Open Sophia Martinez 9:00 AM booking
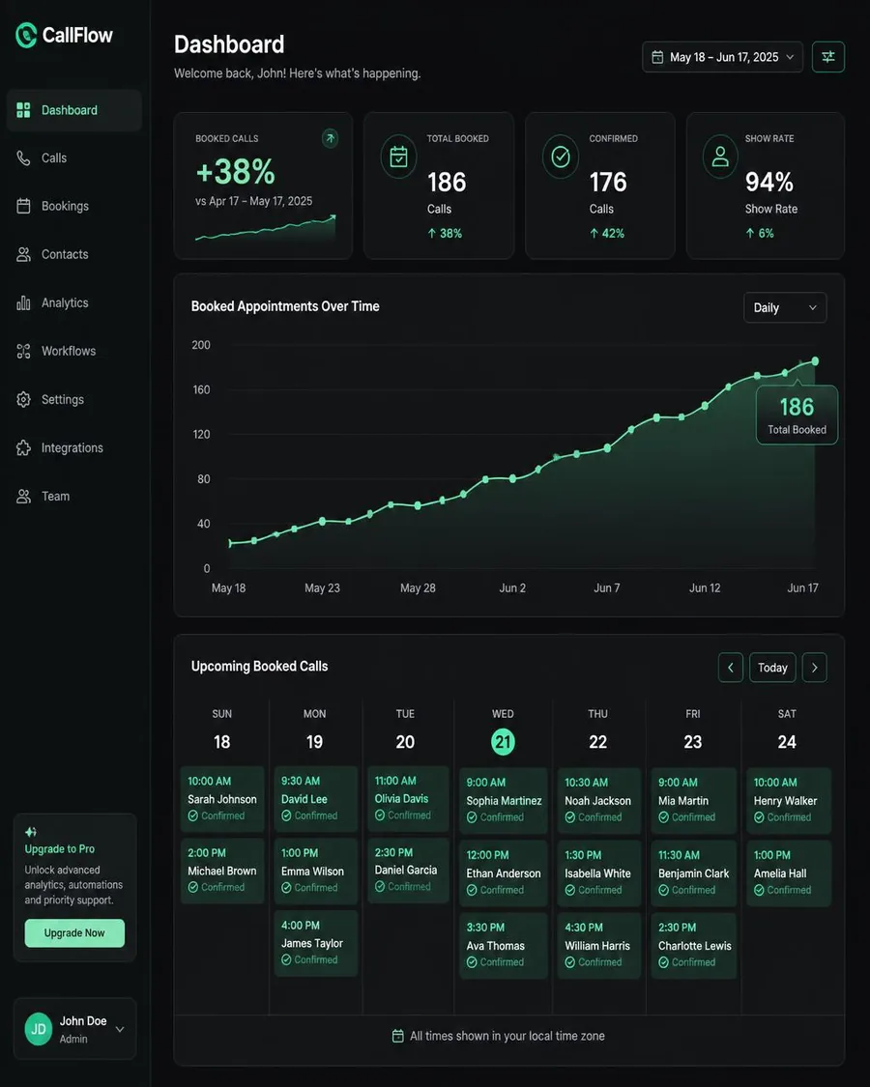The width and height of the screenshot is (870, 1087). pyautogui.click(x=503, y=800)
